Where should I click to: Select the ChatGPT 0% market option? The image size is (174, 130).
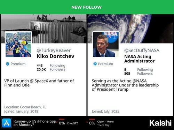68,123
